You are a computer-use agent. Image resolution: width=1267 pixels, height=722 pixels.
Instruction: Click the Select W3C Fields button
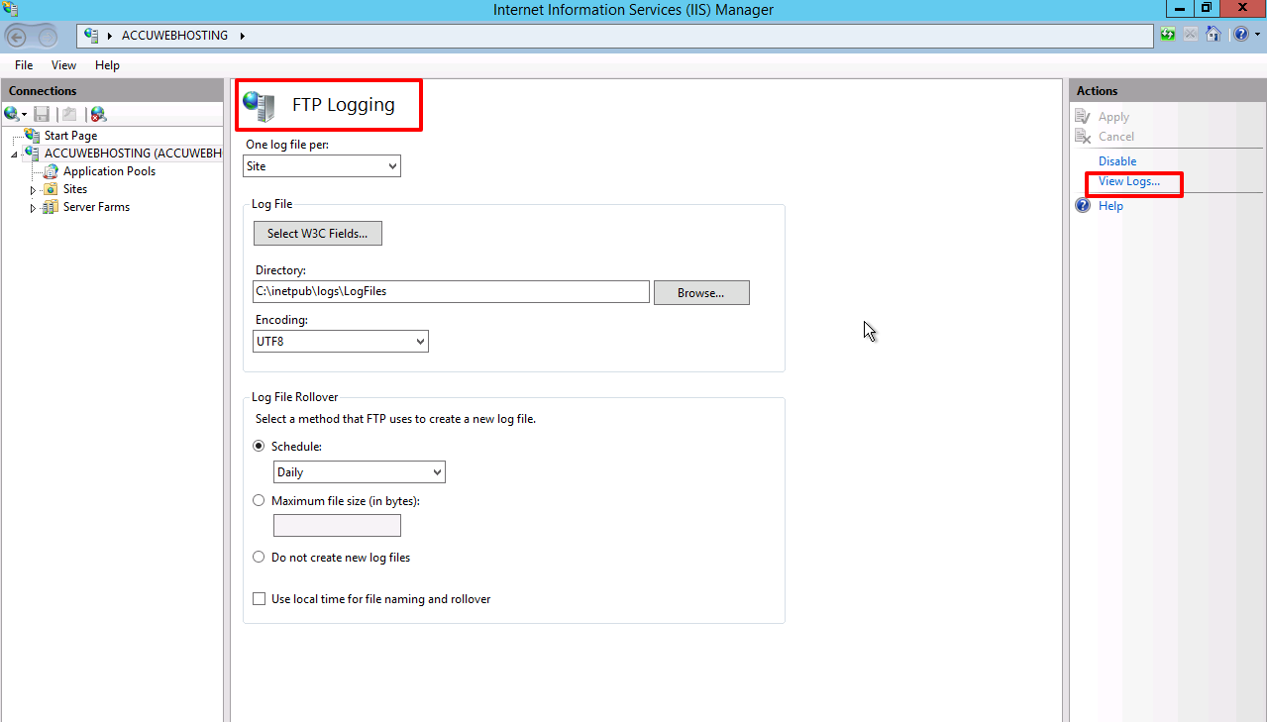click(317, 233)
